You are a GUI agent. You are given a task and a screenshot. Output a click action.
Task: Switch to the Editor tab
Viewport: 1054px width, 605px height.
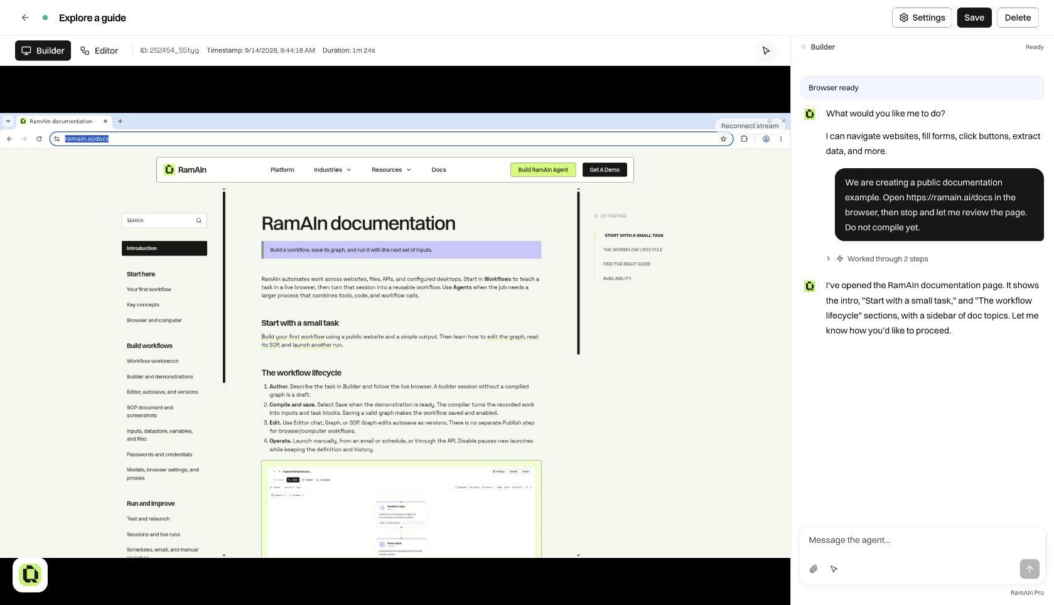pyautogui.click(x=99, y=51)
